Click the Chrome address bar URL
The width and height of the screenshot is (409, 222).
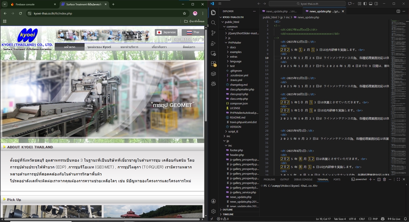click(x=53, y=13)
